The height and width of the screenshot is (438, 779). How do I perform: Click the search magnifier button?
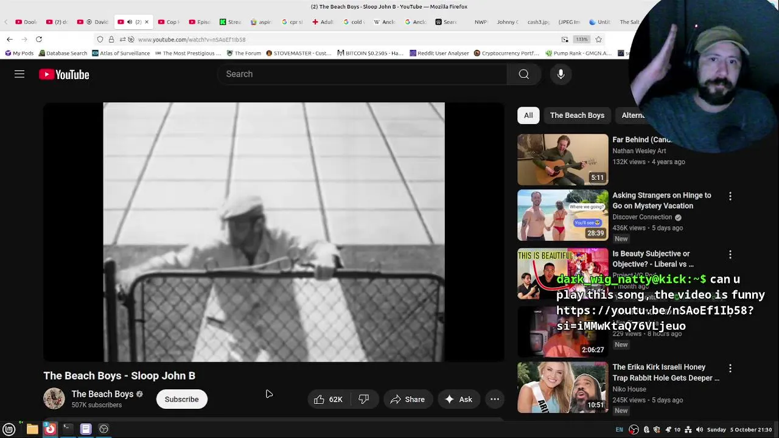tap(523, 74)
